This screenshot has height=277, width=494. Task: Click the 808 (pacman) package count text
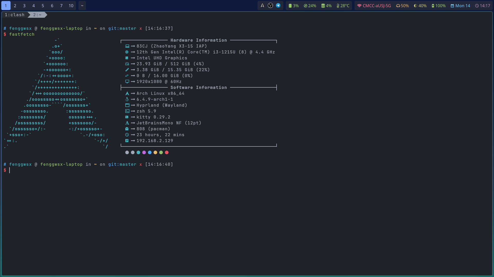pyautogui.click(x=153, y=129)
